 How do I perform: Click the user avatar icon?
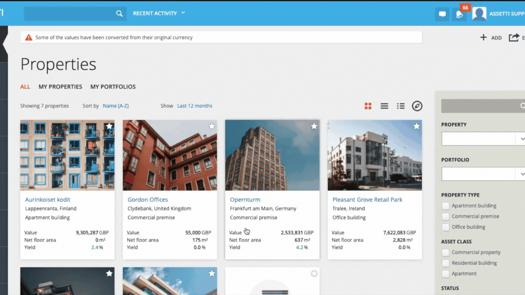479,14
